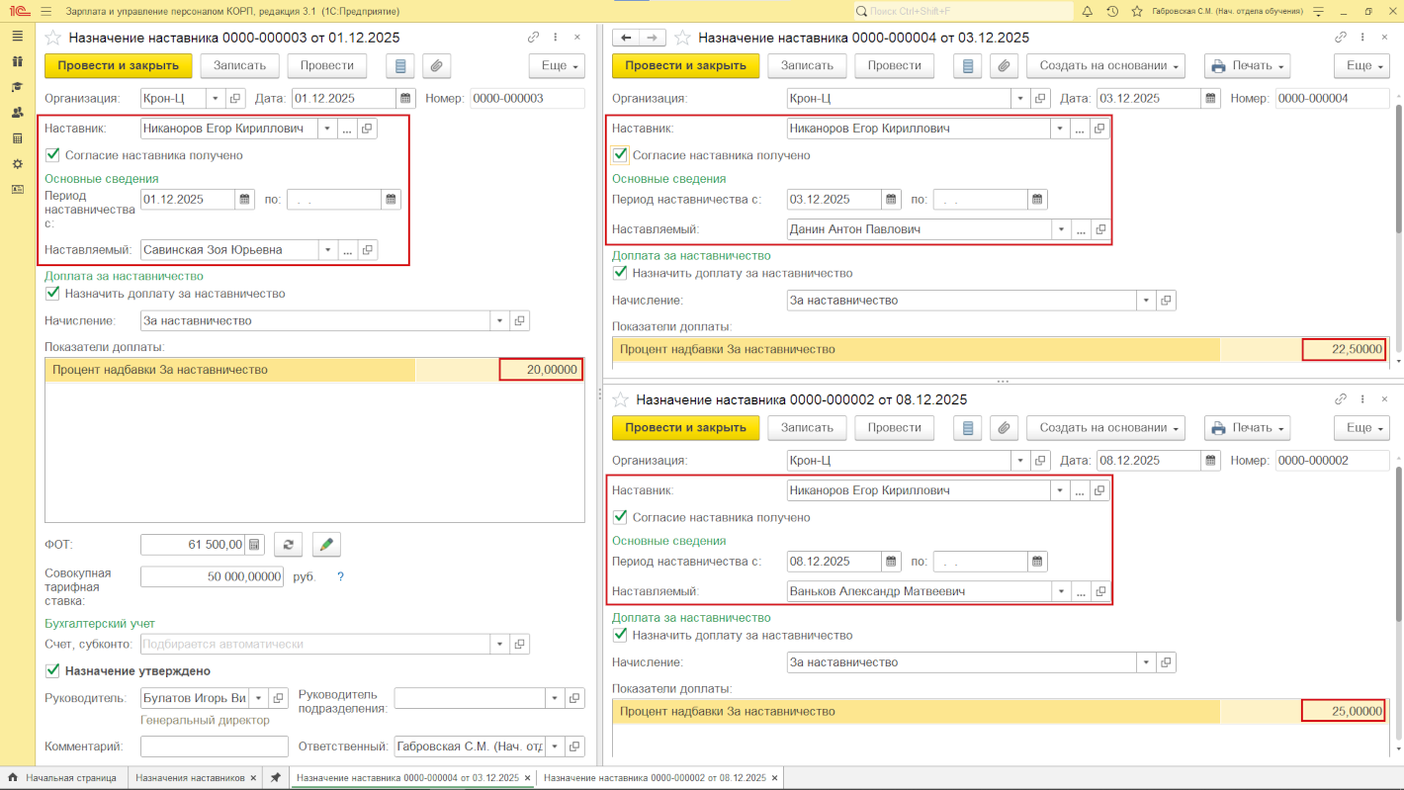Click the star favorite icon for document 0000-000003
The image size is (1404, 790).
click(53, 38)
